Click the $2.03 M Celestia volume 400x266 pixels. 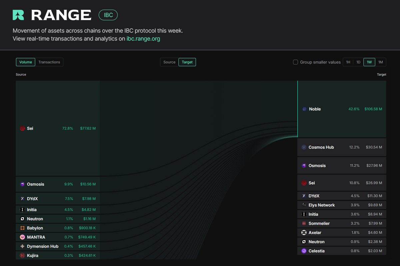375,251
